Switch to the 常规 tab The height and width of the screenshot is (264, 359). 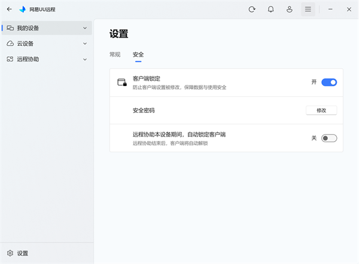click(x=115, y=54)
